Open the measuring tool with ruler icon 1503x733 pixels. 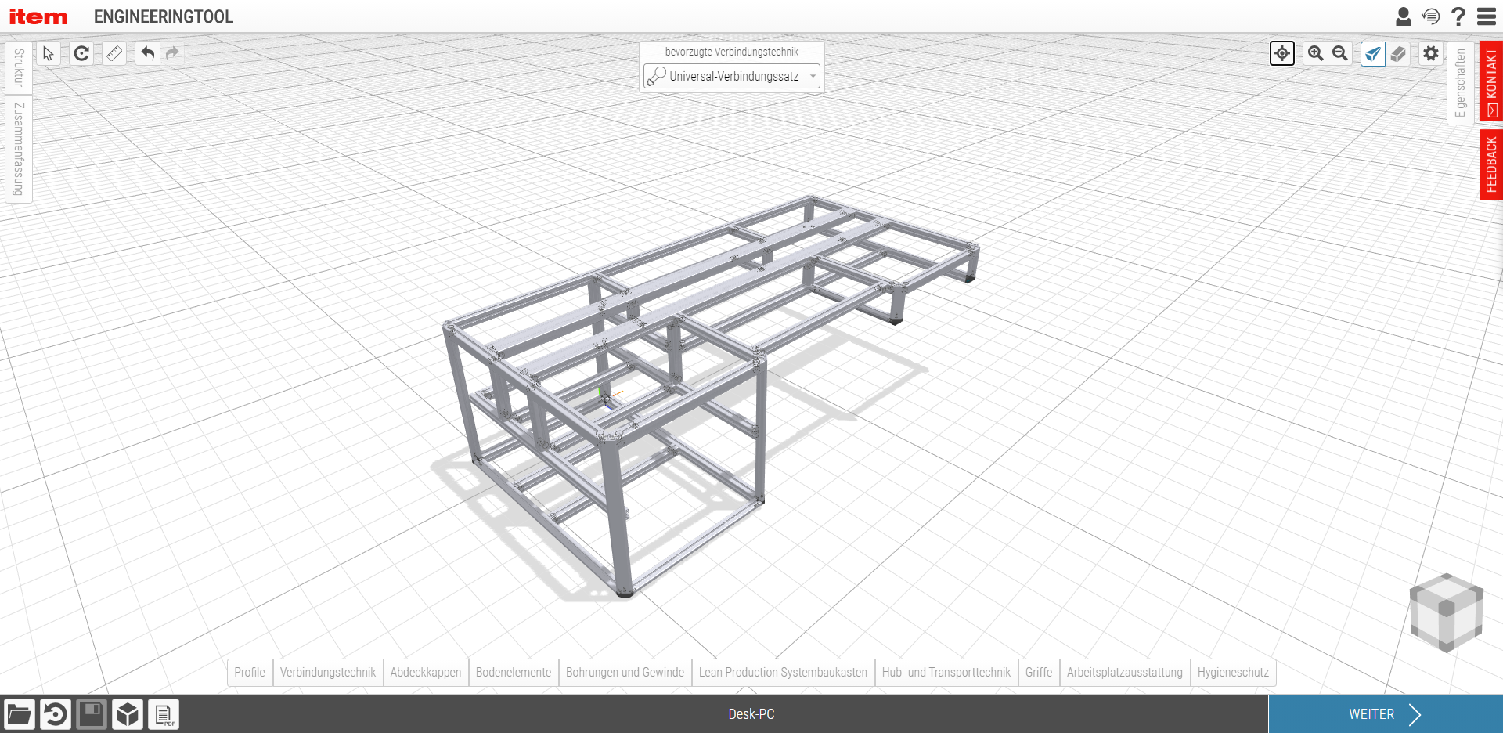coord(114,53)
